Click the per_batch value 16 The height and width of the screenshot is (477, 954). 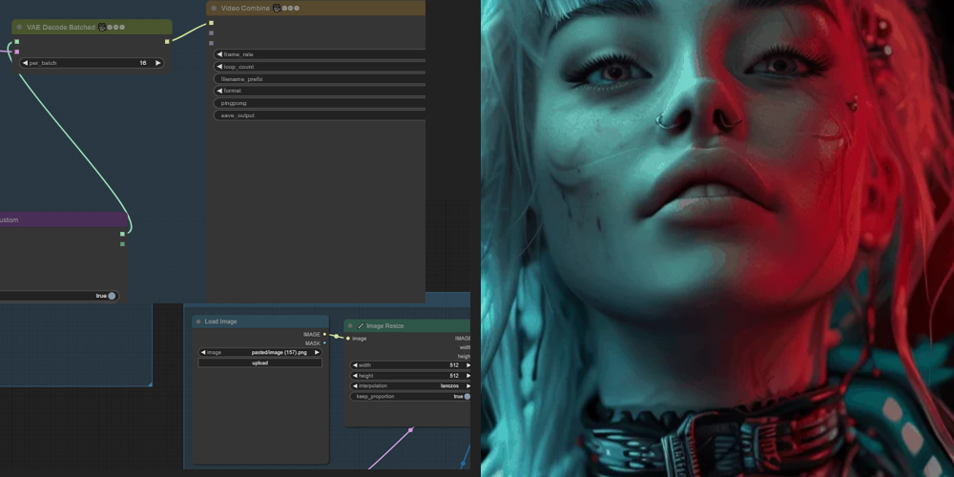pos(143,63)
